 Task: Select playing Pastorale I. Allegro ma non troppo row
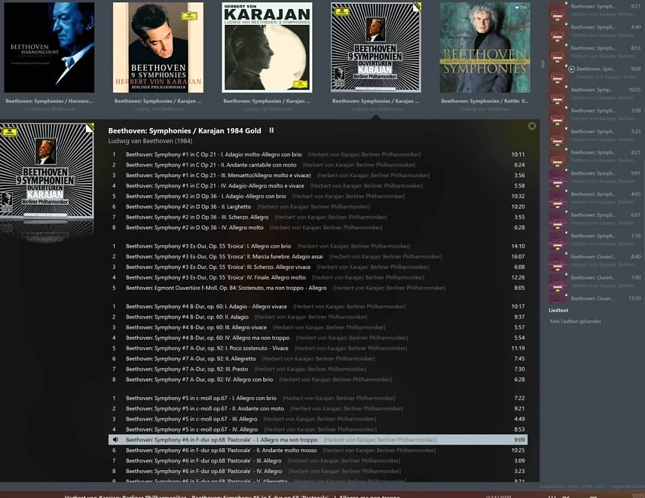tap(318, 440)
